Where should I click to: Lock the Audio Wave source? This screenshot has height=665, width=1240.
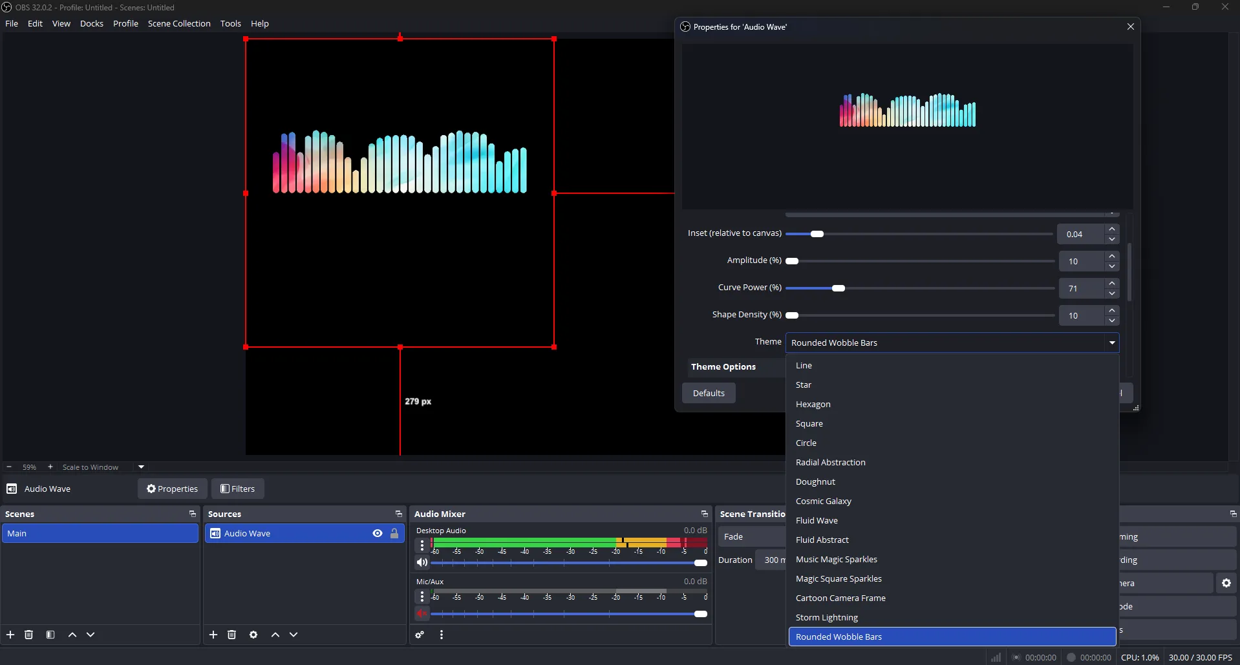tap(394, 533)
